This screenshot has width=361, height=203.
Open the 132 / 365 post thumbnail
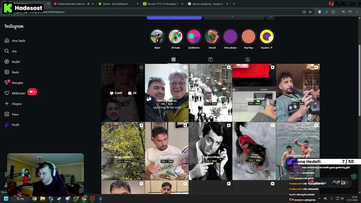coord(298,93)
